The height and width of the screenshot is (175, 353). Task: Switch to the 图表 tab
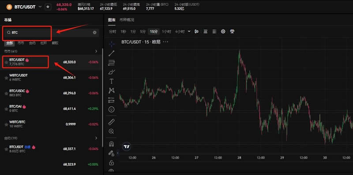click(112, 20)
